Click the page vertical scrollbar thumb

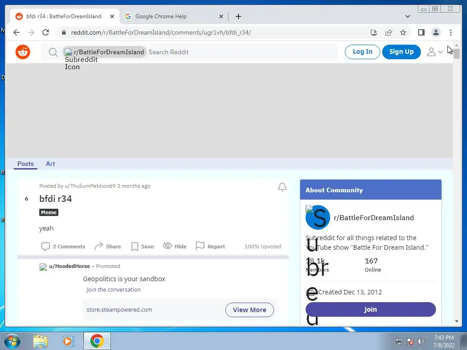(457, 53)
